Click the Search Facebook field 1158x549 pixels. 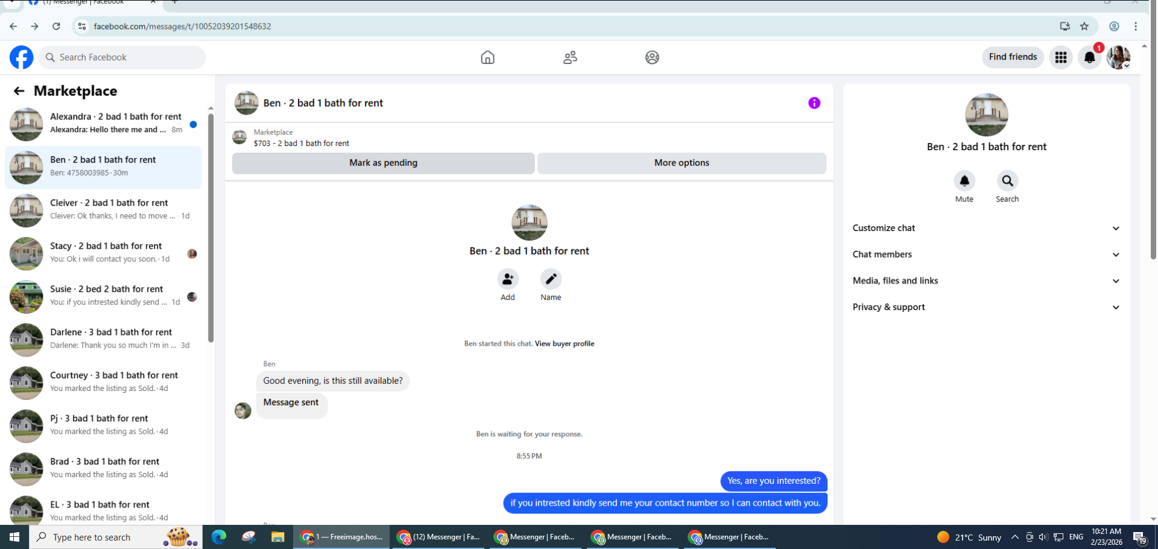coord(122,57)
